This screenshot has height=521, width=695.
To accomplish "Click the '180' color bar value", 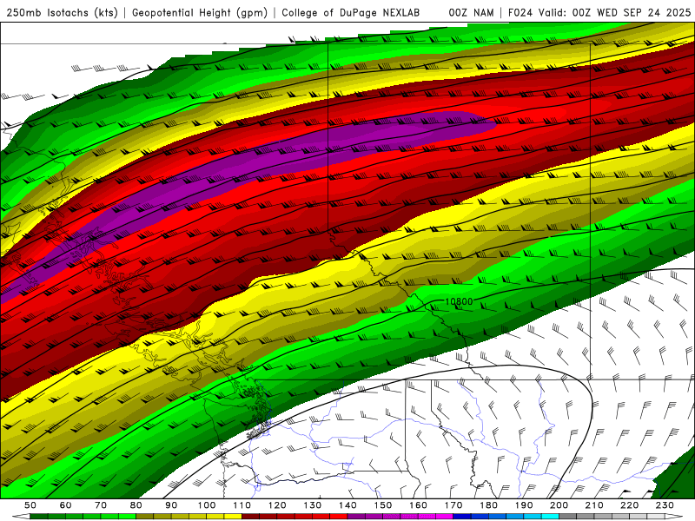I will click(488, 505).
